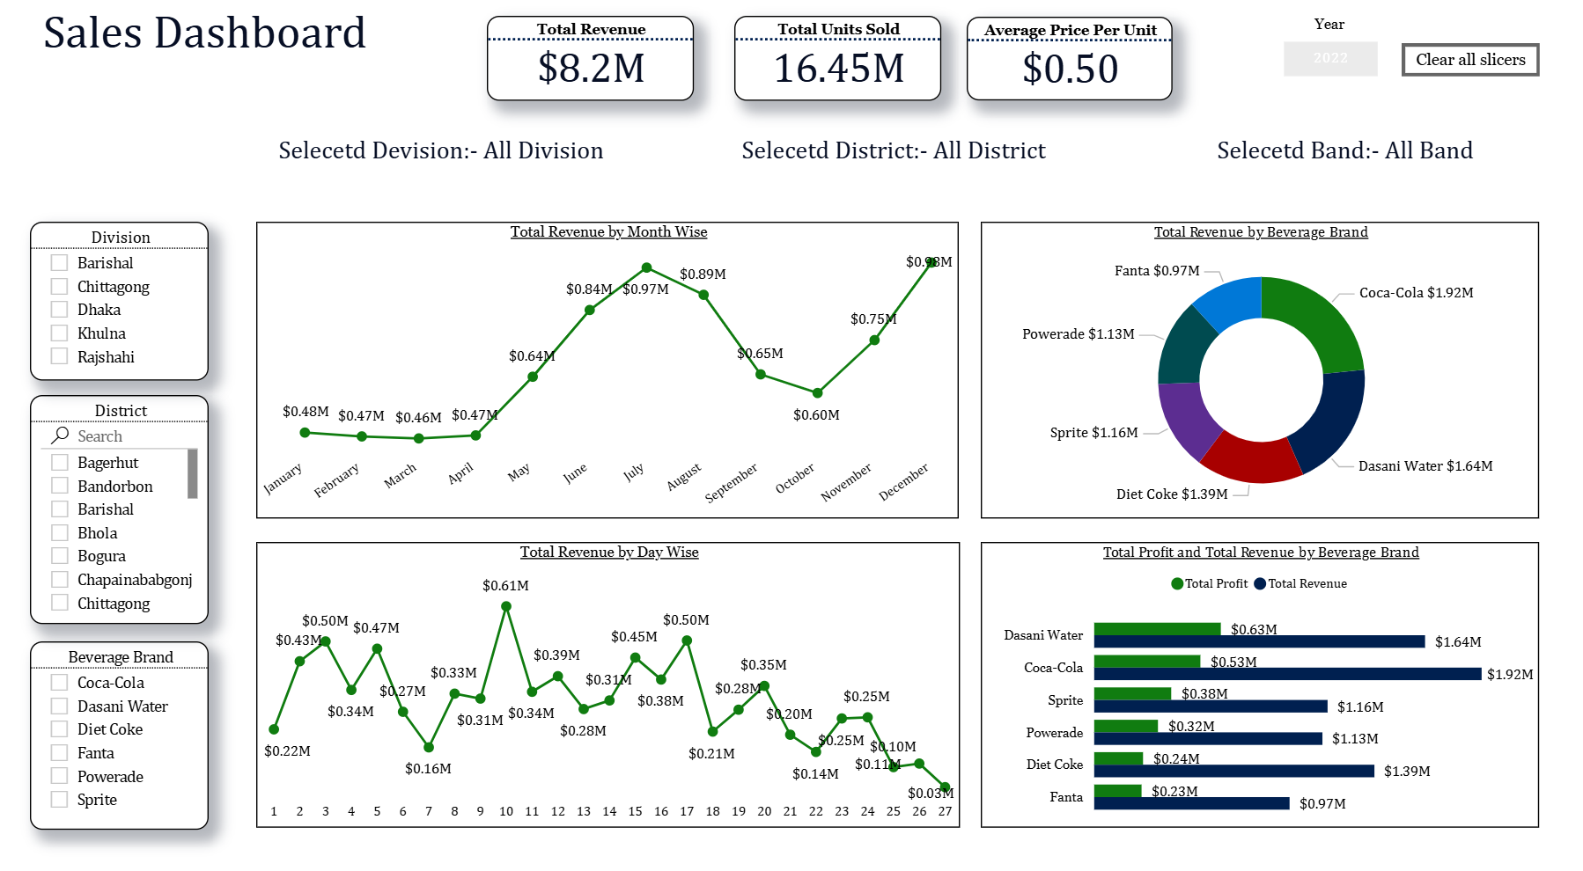
Task: Select the Dhaka division checkbox
Action: point(60,310)
